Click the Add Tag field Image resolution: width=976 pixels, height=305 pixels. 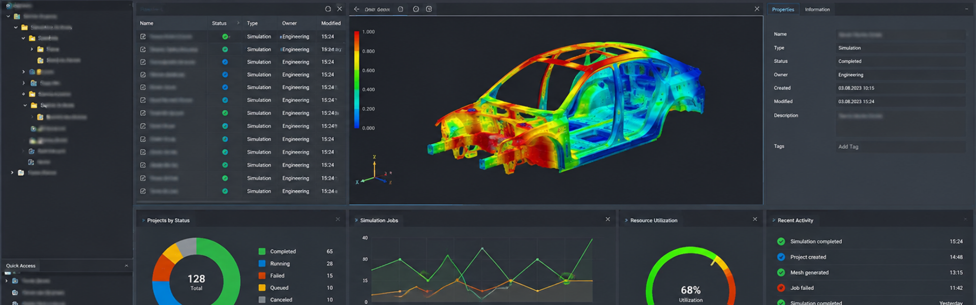pos(900,147)
